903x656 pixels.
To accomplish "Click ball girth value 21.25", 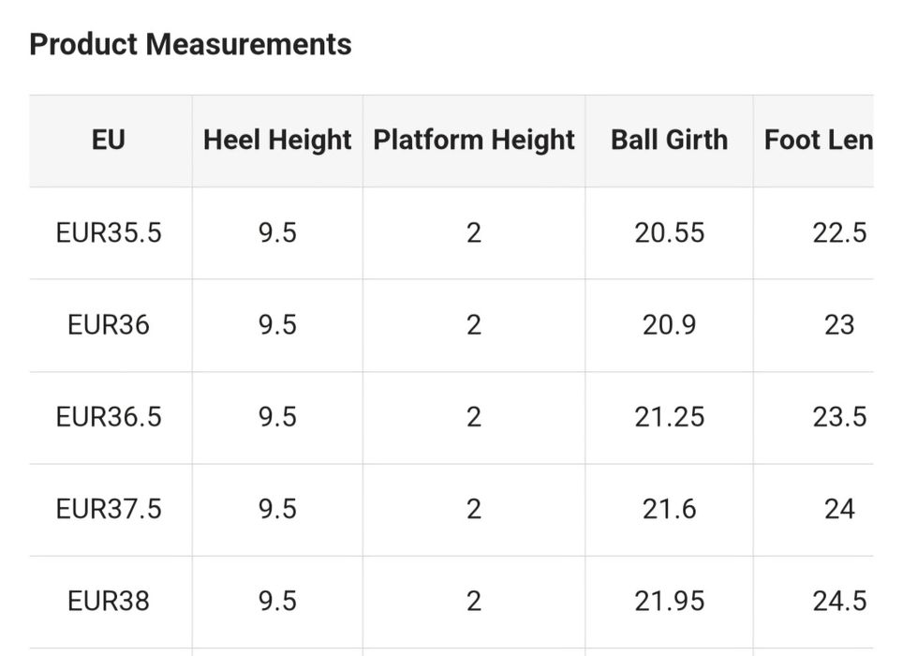I will click(669, 416).
